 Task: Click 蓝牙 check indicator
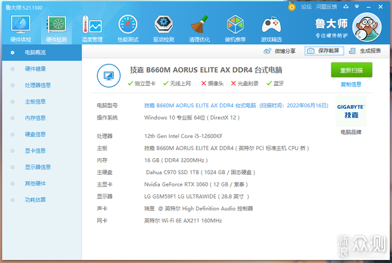tap(275, 83)
